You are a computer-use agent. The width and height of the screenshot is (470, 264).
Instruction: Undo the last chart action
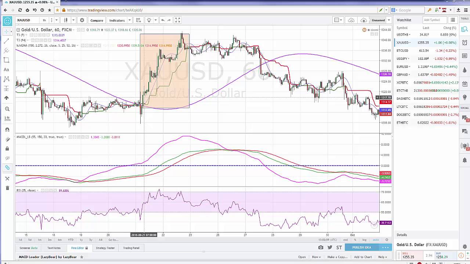[x=163, y=20]
